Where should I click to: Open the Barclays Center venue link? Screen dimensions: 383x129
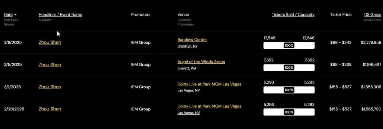192,40
